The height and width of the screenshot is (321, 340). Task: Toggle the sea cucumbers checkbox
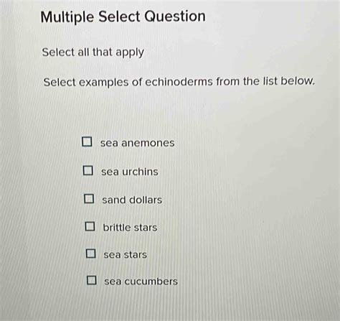[x=92, y=280]
